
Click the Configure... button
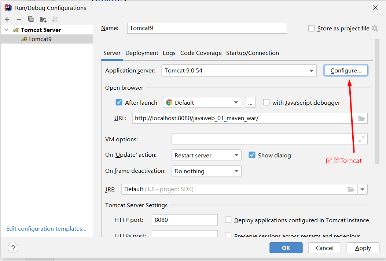(x=346, y=71)
